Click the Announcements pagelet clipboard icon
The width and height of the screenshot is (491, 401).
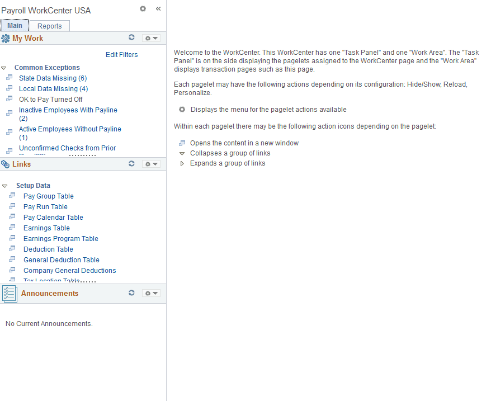(9, 293)
